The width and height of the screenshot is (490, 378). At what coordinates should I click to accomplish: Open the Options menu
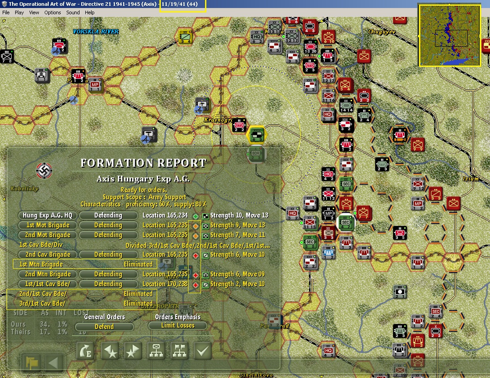[x=53, y=12]
